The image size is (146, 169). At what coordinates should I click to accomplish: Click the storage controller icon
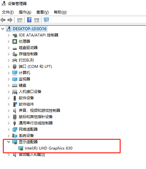[15, 54]
